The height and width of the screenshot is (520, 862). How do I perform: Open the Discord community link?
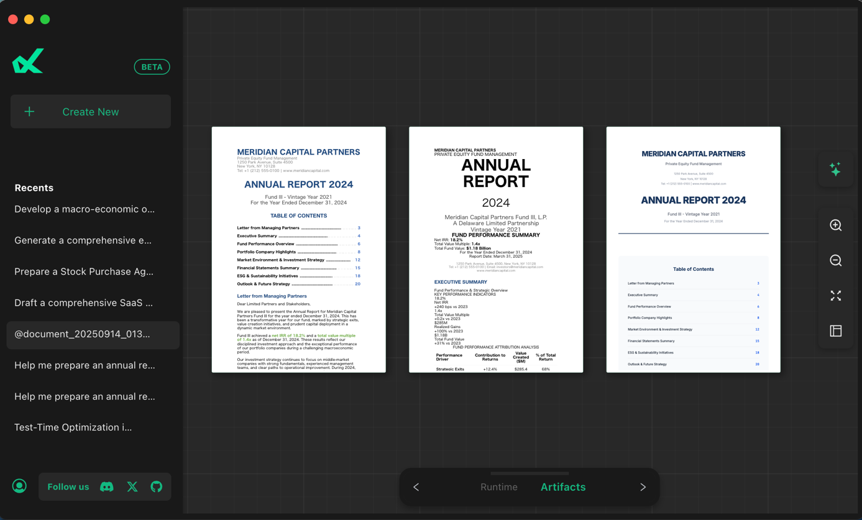(107, 487)
